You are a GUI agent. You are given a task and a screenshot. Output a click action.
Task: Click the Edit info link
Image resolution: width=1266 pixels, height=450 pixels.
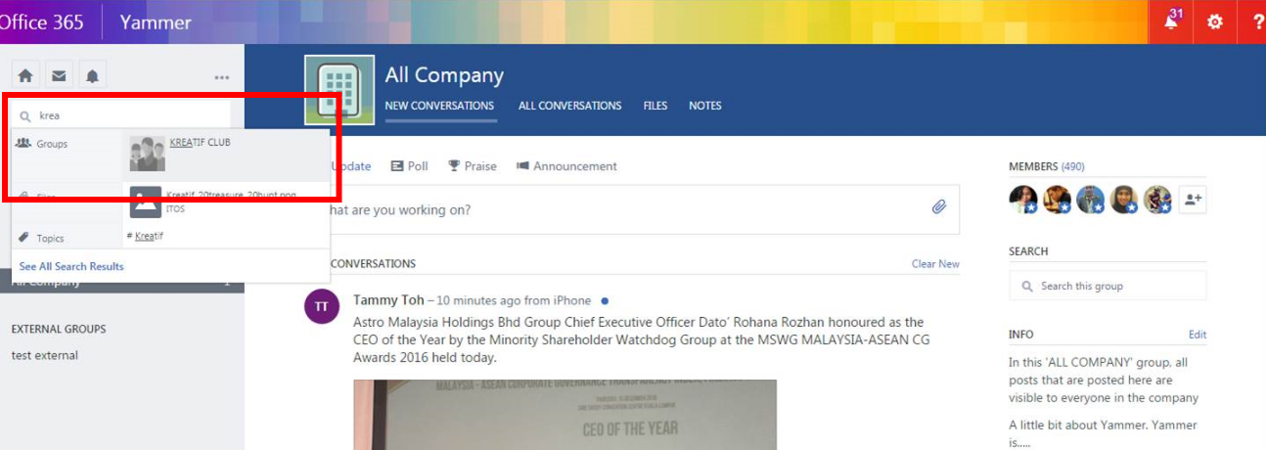(x=1198, y=335)
